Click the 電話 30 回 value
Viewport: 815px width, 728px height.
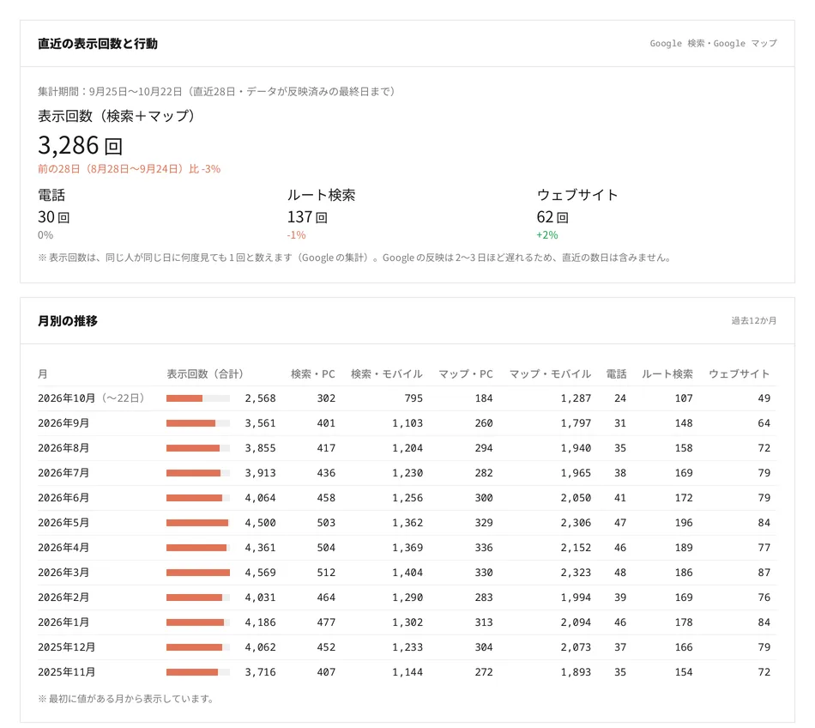click(54, 217)
